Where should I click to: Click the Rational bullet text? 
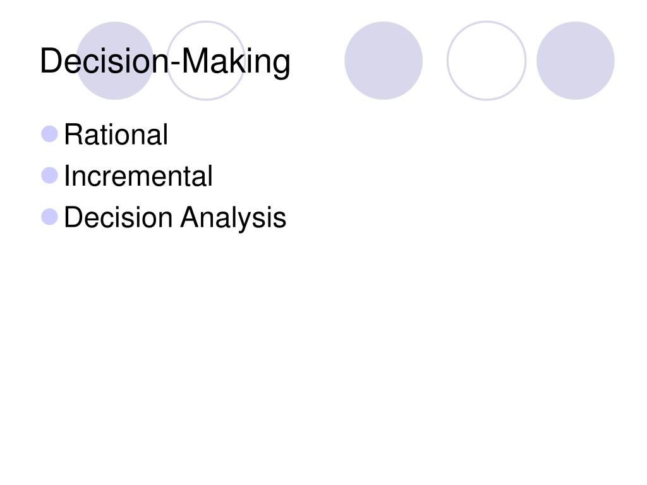coord(116,135)
